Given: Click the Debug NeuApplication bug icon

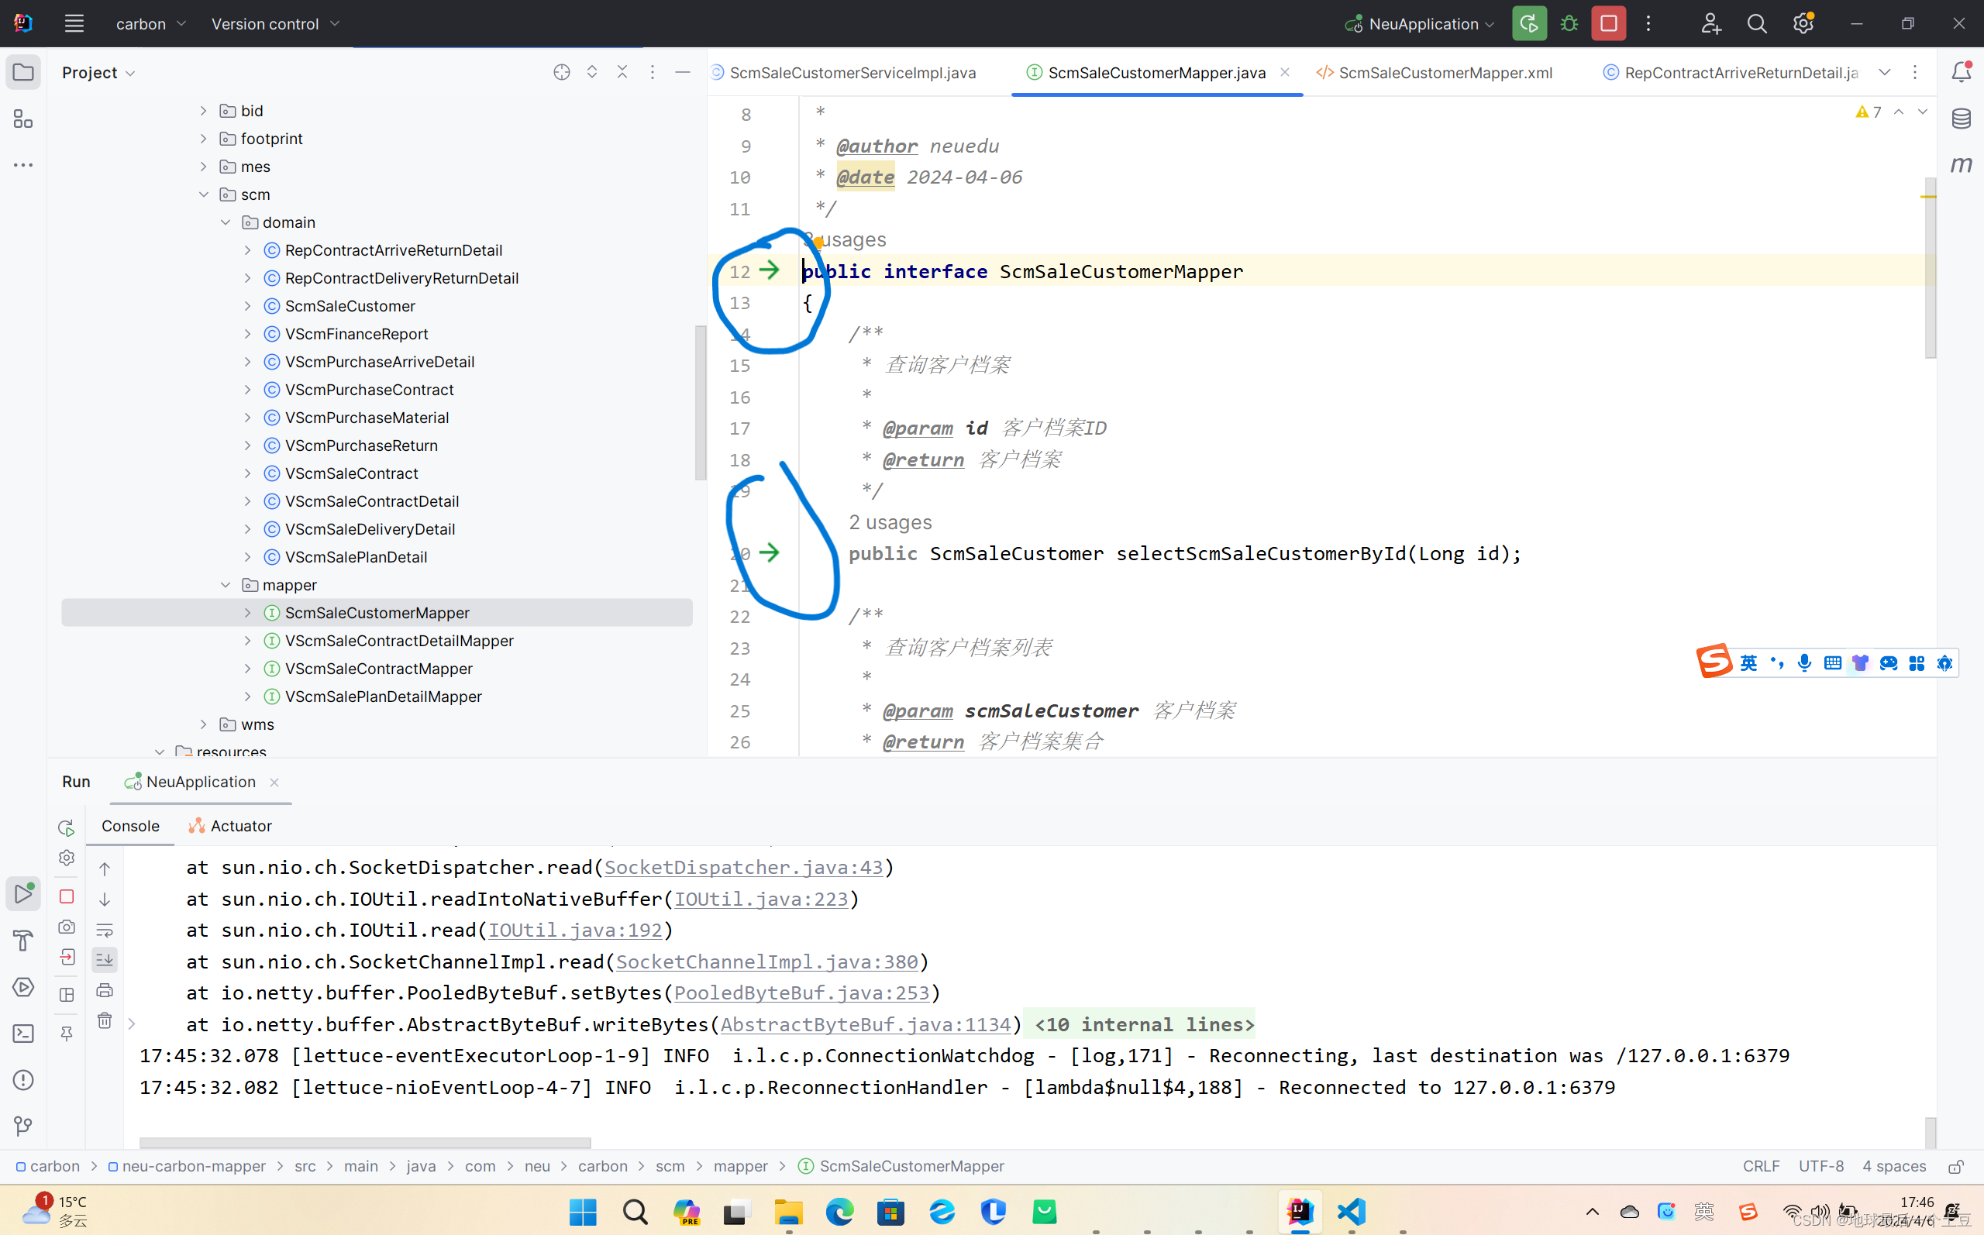Looking at the screenshot, I should click(1569, 24).
